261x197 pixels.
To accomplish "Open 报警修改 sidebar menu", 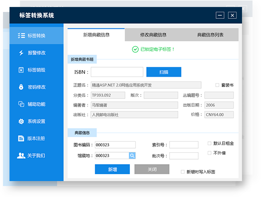I will (36, 53).
